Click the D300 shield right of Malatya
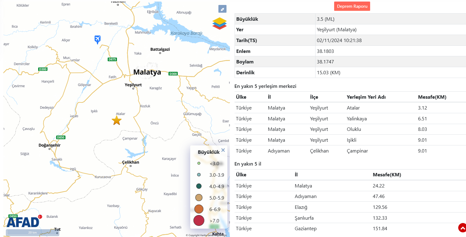 [173, 74]
